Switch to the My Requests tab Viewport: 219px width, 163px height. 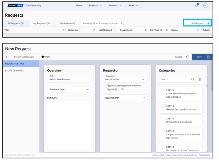point(42,24)
